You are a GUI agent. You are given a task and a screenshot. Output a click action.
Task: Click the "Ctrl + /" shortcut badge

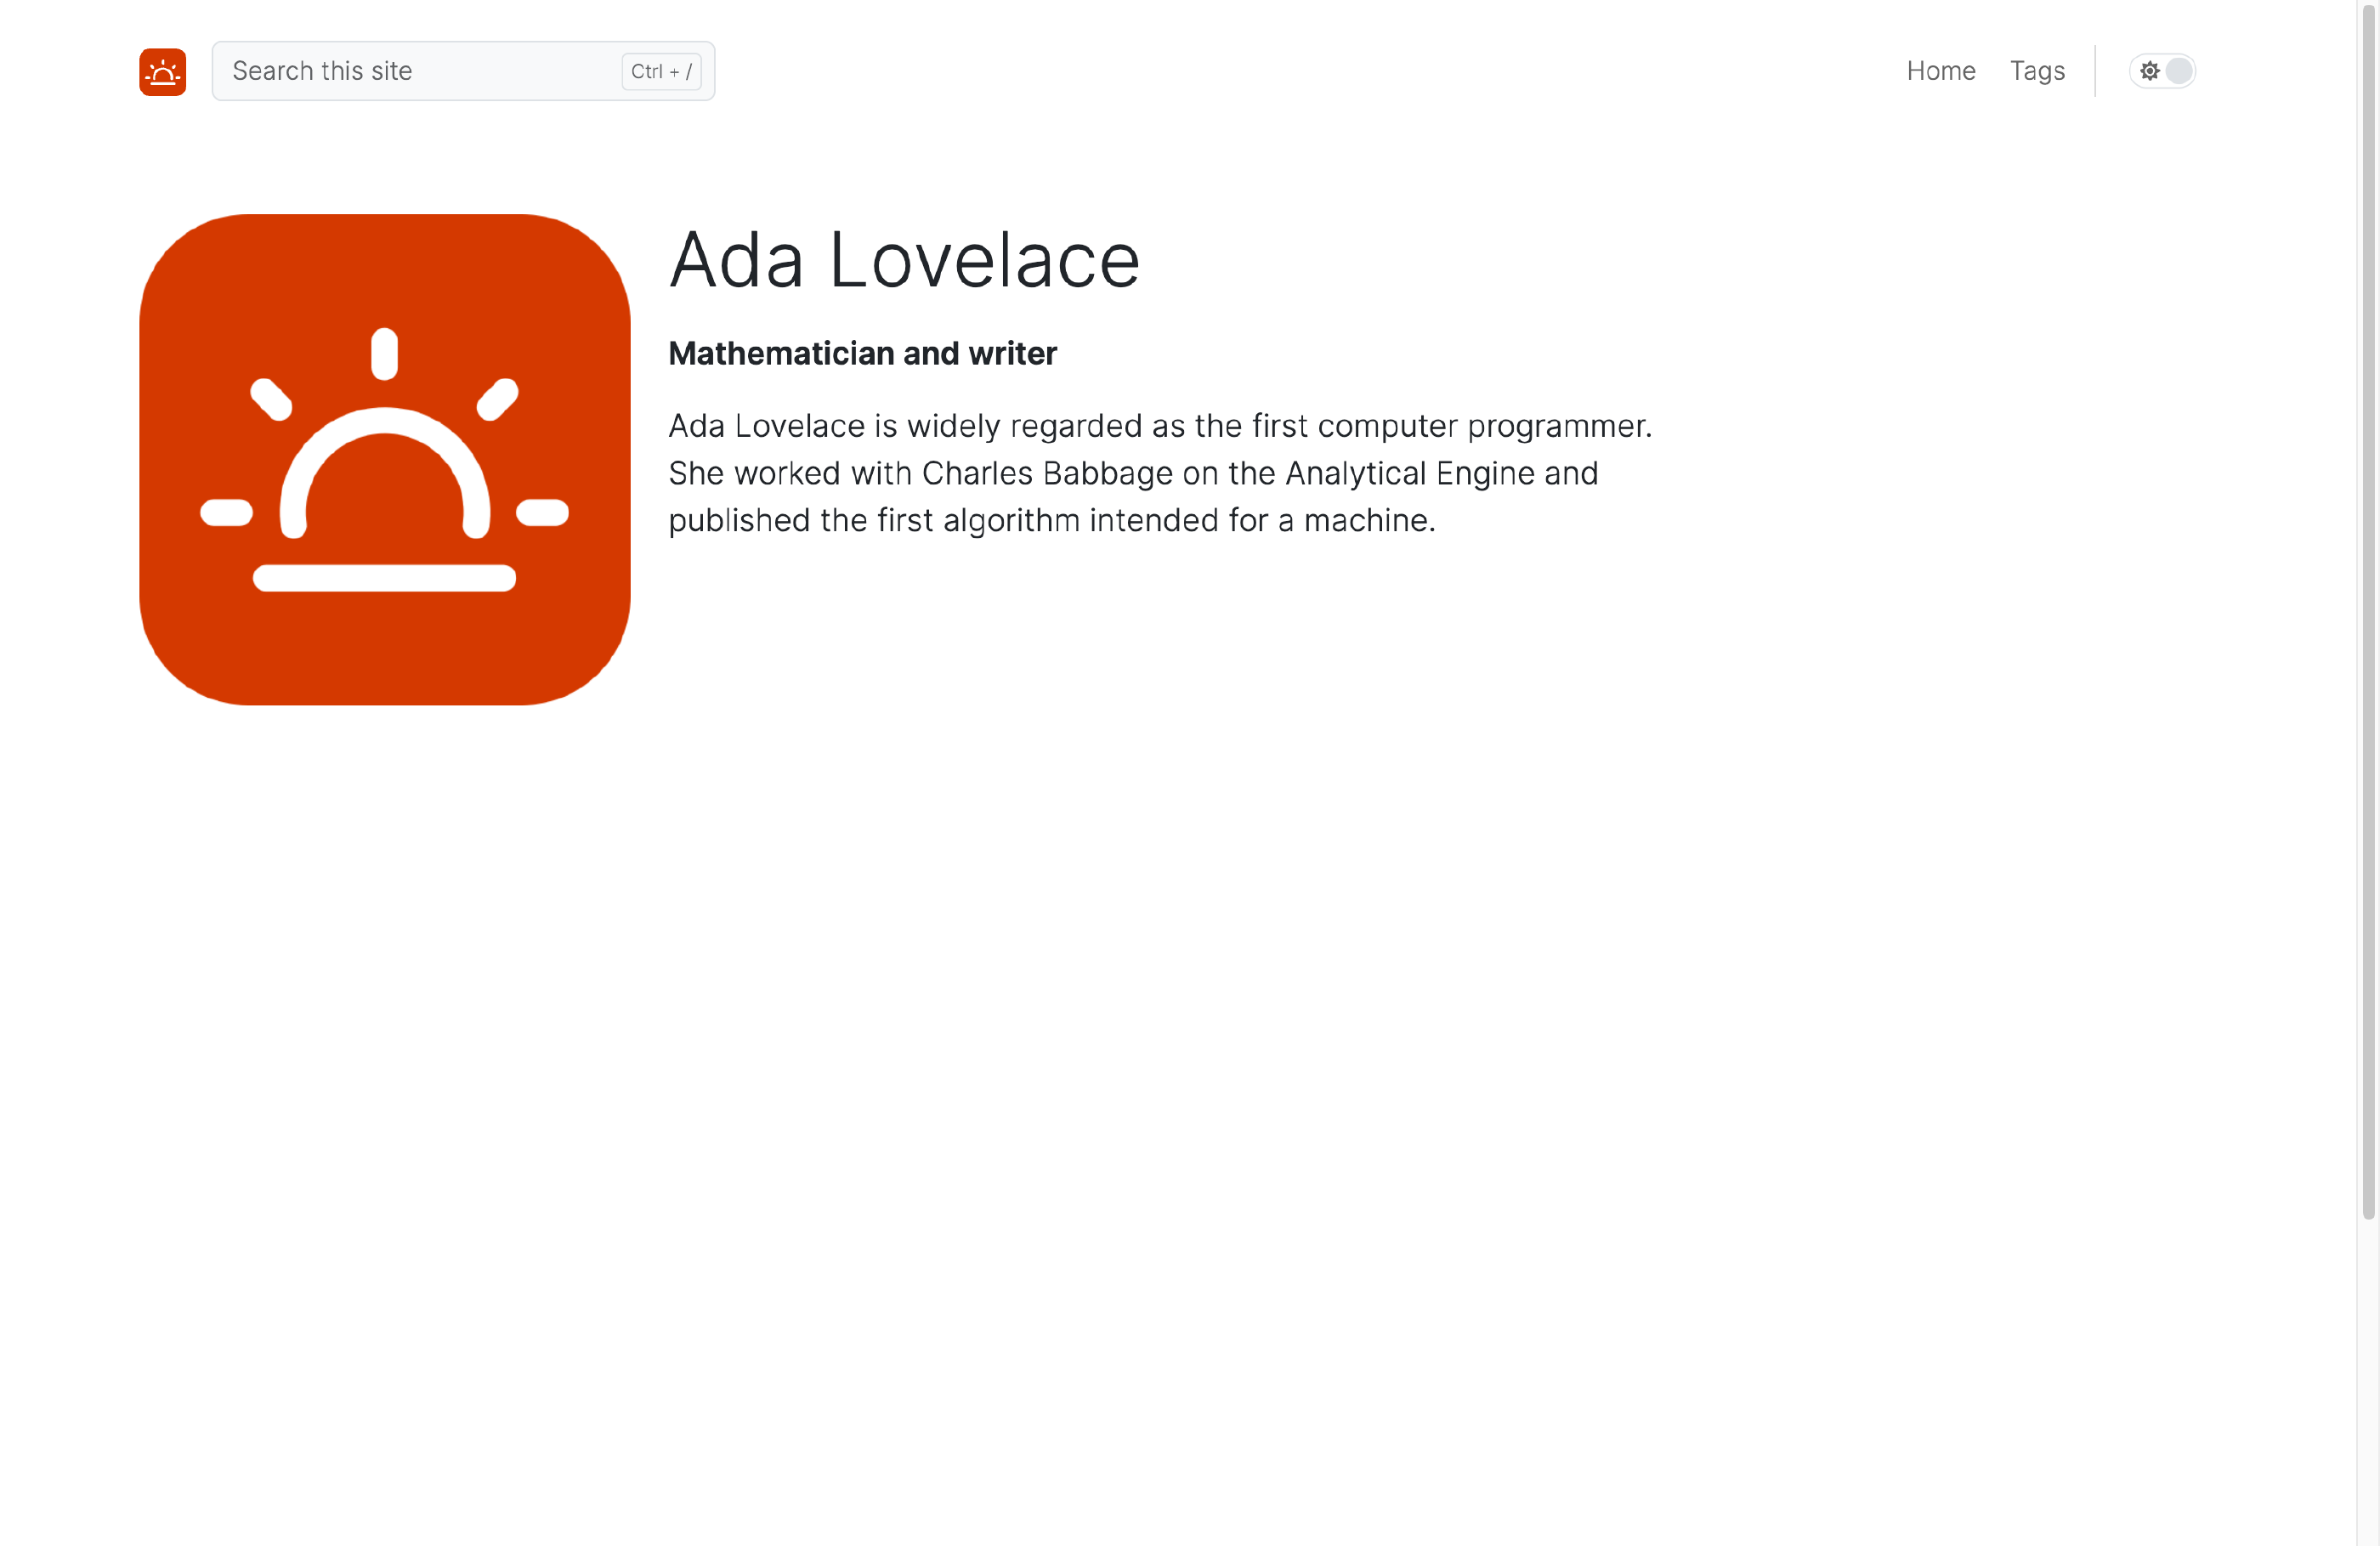[x=661, y=71]
